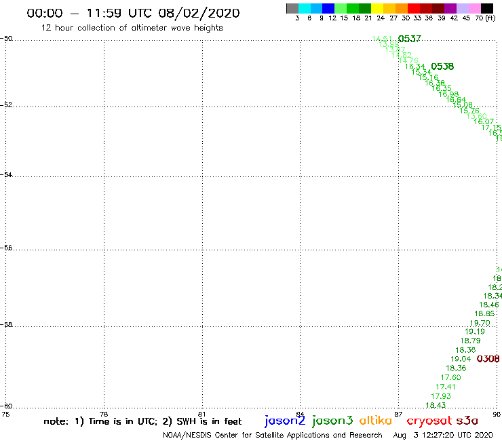Click the latitude label -54 on the axis
The height and width of the screenshot is (441, 502).
6,174
